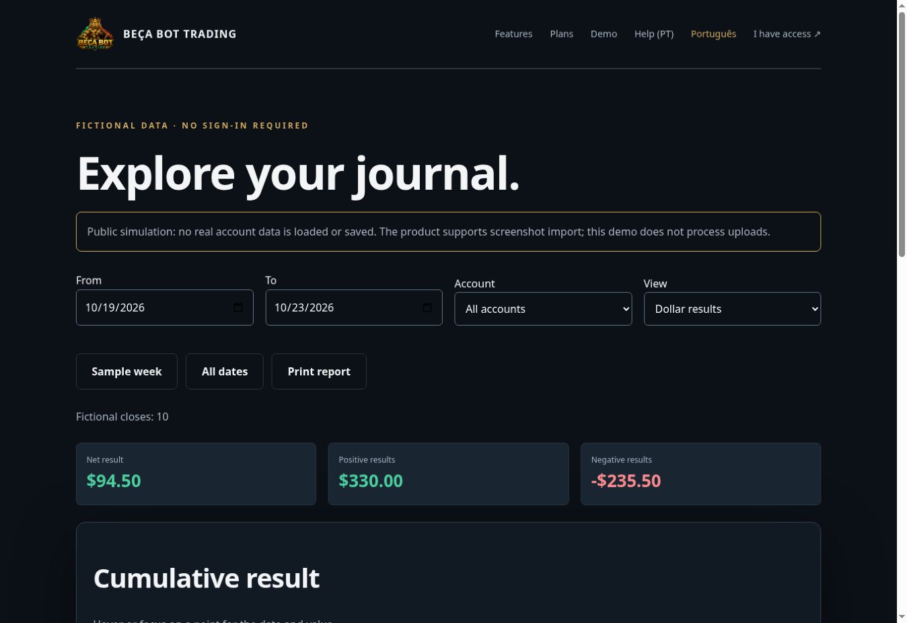The width and height of the screenshot is (907, 623).
Task: Expand the Account dropdown
Action: (543, 309)
